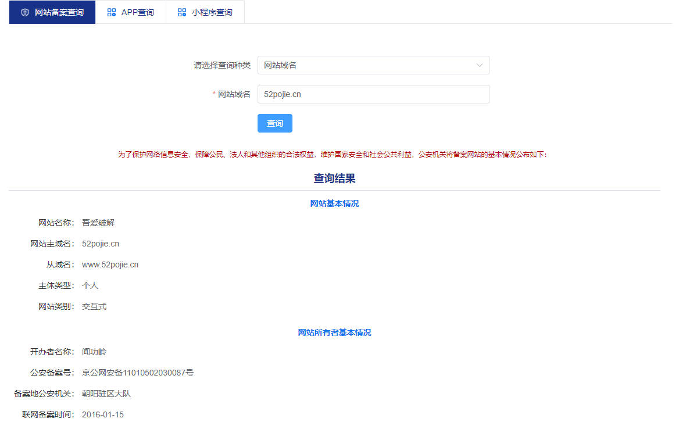Select main domain value 52pojie.cn in results

tap(101, 244)
